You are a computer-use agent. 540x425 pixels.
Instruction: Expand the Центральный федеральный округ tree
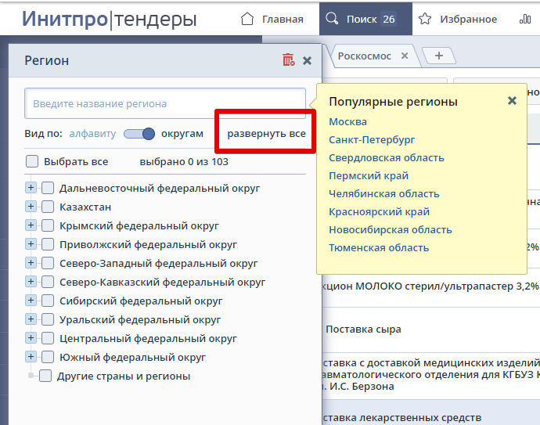point(31,338)
